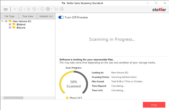Select the $Extend tree item
169x110 pixels.
coord(21,24)
